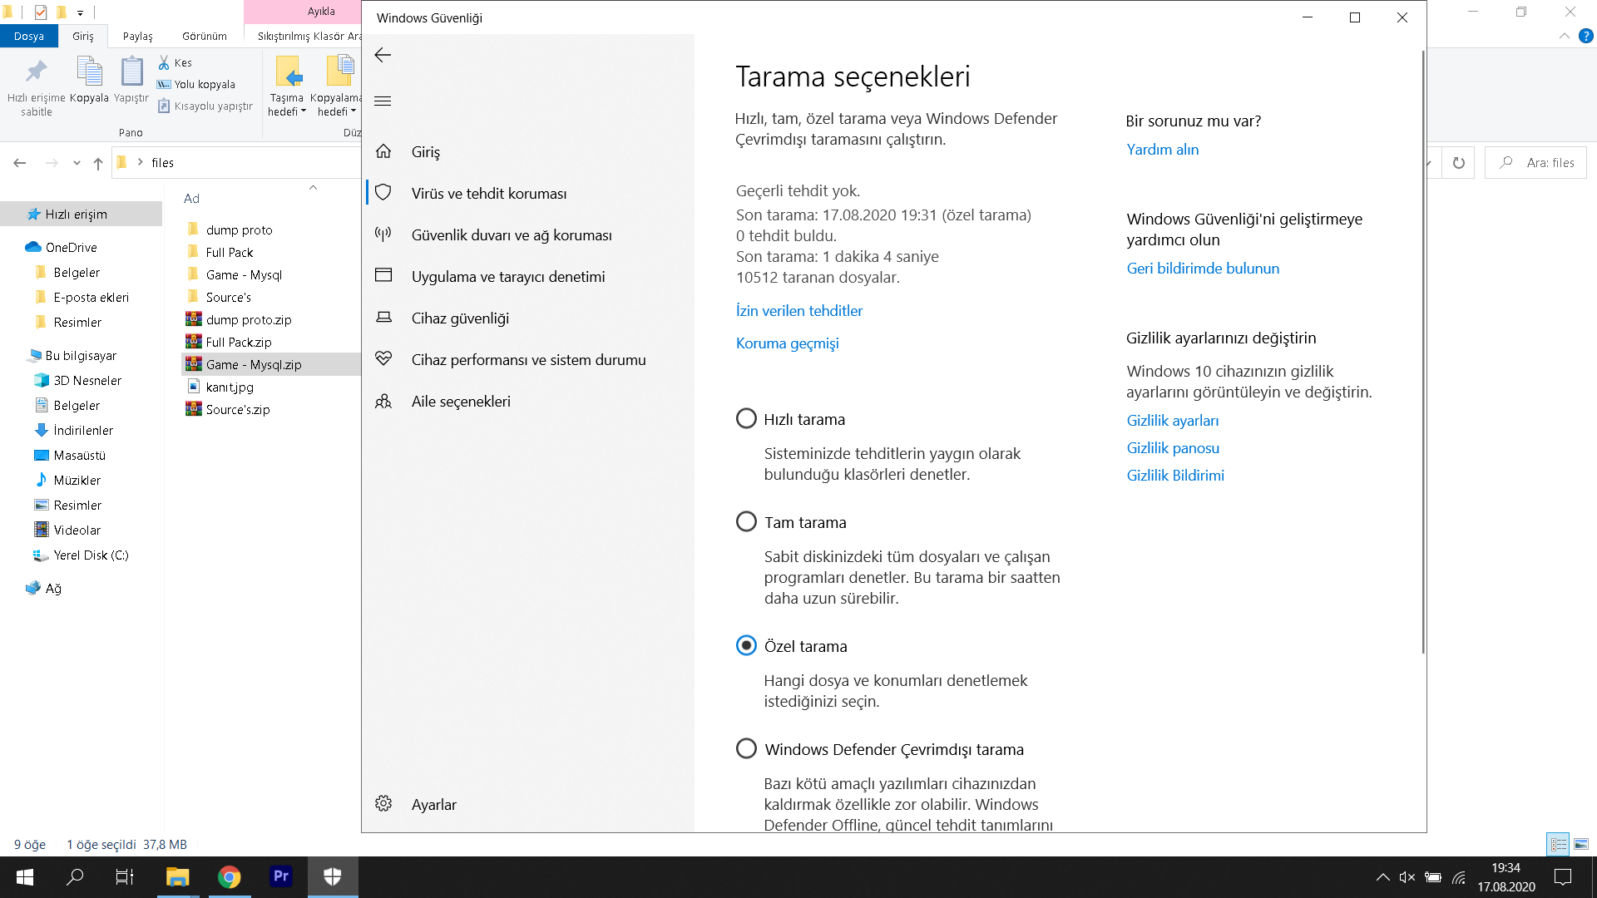This screenshot has height=898, width=1597.
Task: Open taskbar search
Action: click(75, 876)
